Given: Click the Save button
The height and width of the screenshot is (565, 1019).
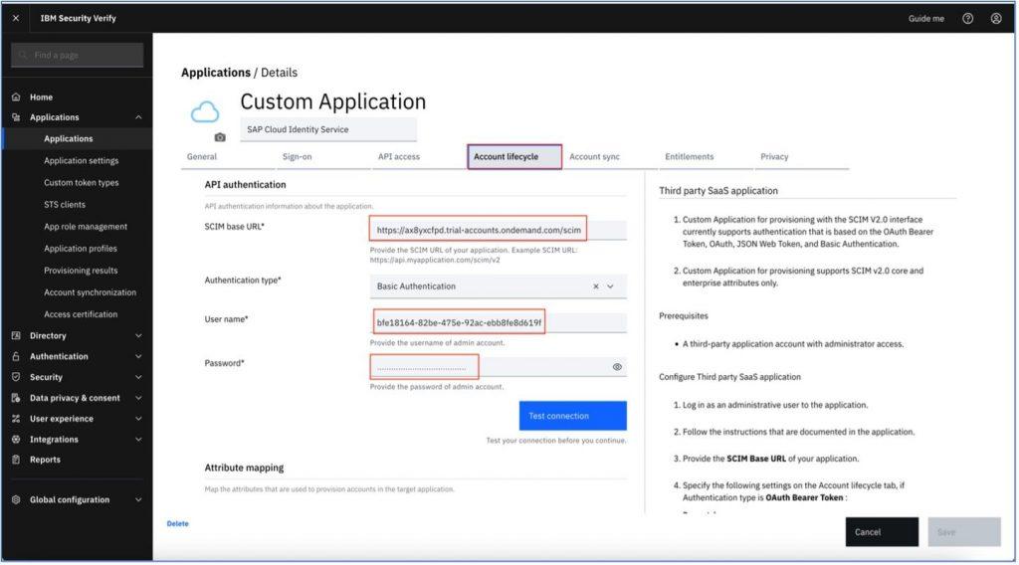Looking at the screenshot, I should (x=963, y=532).
